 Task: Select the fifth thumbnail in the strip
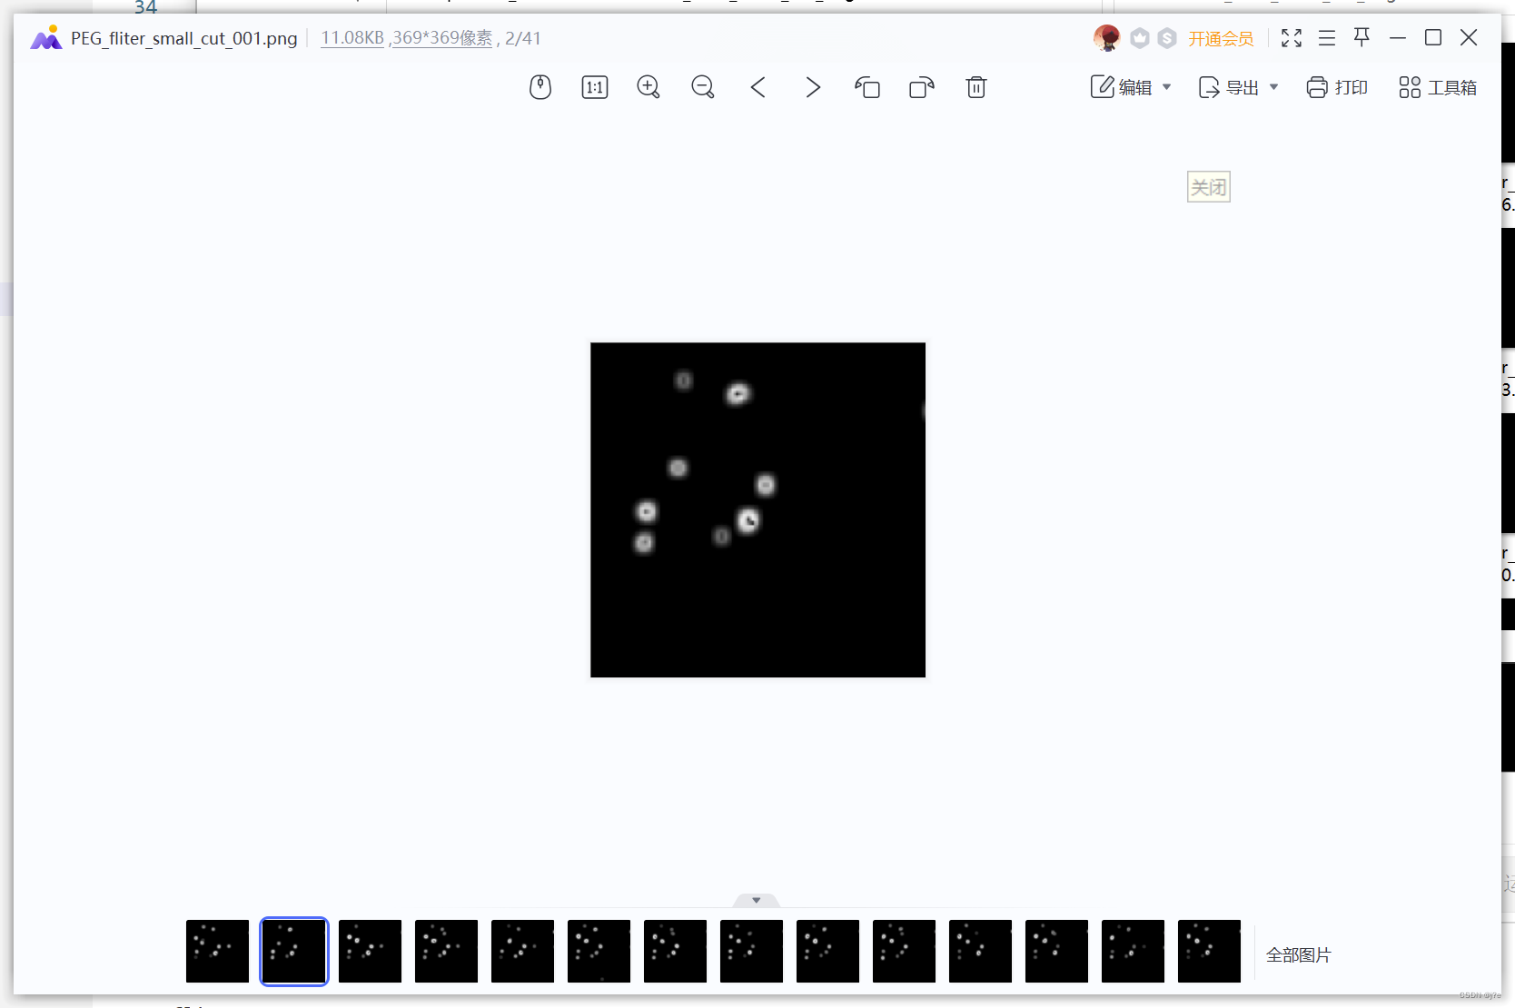click(522, 951)
